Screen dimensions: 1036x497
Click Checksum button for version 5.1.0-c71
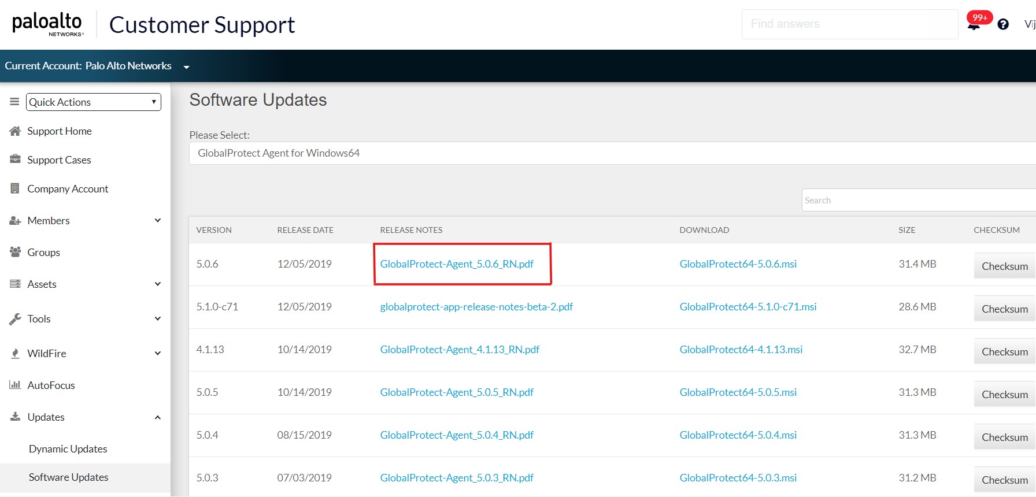pyautogui.click(x=1005, y=309)
